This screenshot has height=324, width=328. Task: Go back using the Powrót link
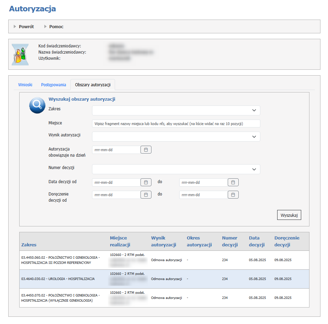pyautogui.click(x=26, y=26)
